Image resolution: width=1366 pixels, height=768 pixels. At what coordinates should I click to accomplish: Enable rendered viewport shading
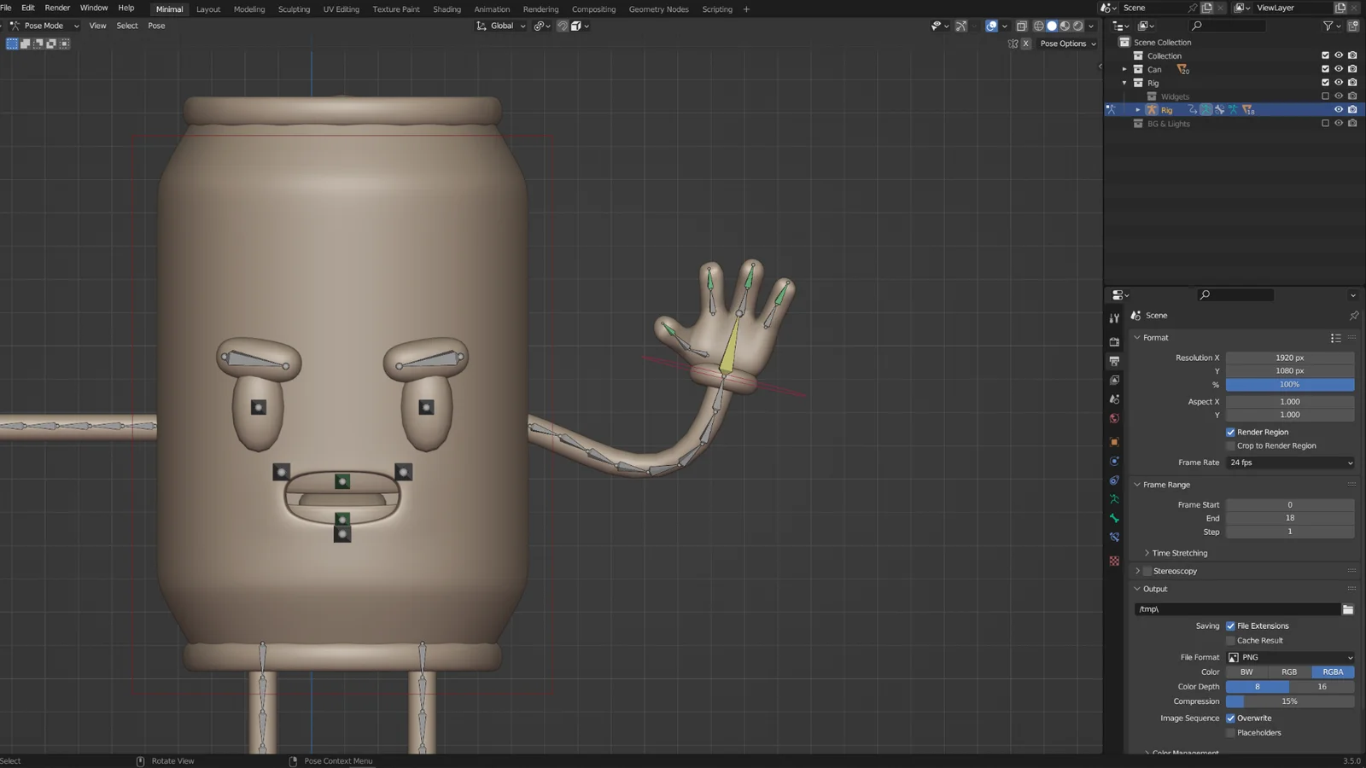1077,26
